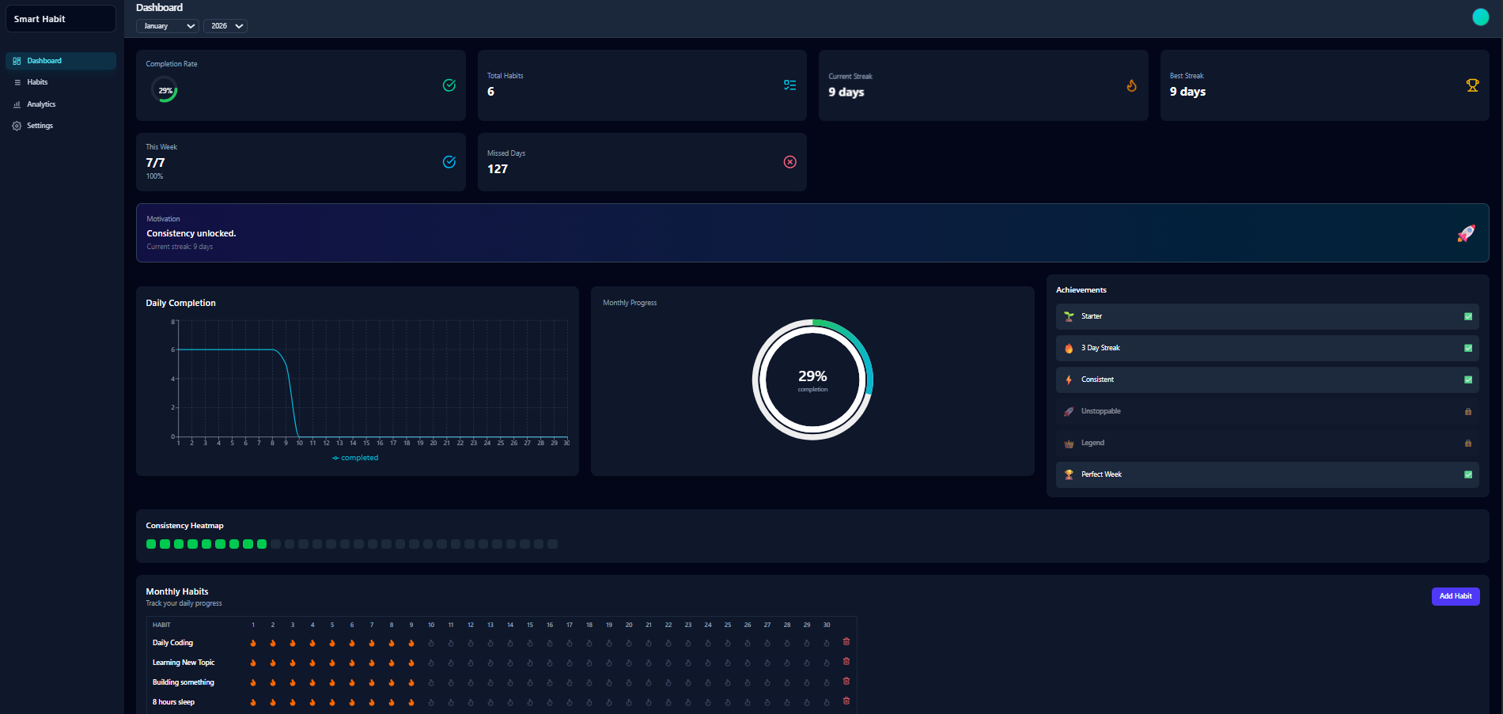
Task: Open the Habits page in sidebar
Action: tap(37, 82)
